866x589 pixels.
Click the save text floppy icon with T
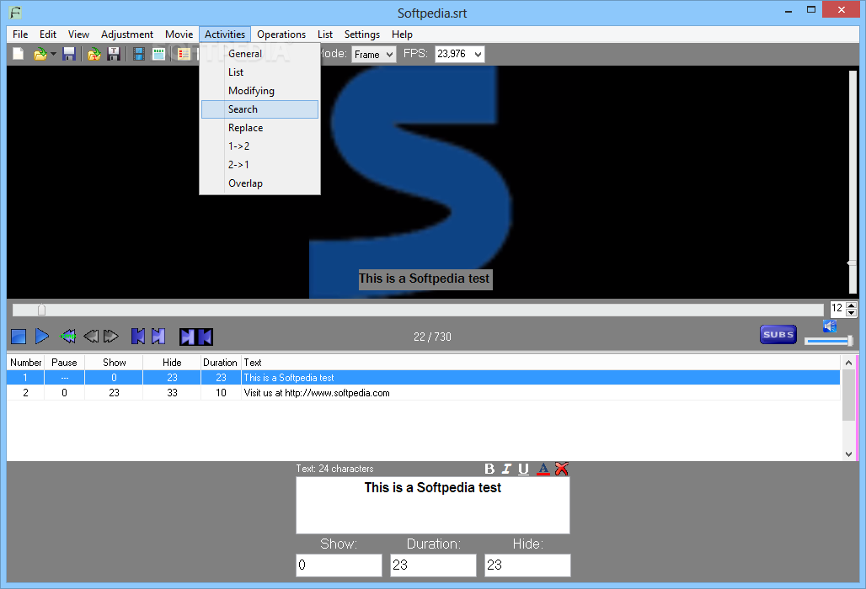pos(114,54)
